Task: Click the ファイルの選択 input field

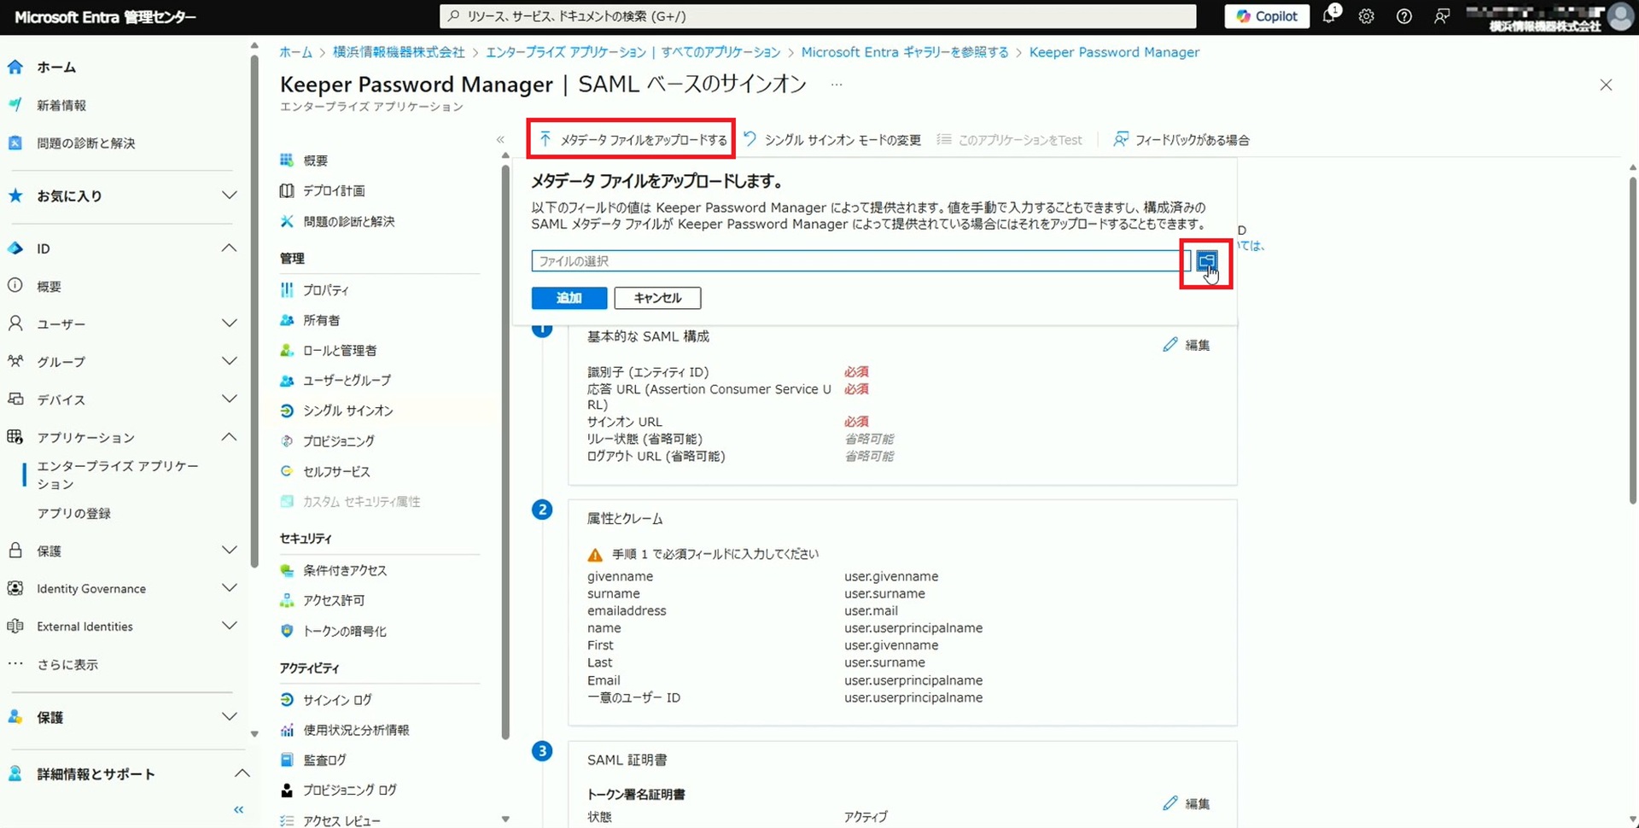Action: click(854, 261)
